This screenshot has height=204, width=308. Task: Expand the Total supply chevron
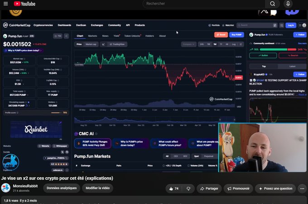28,95
